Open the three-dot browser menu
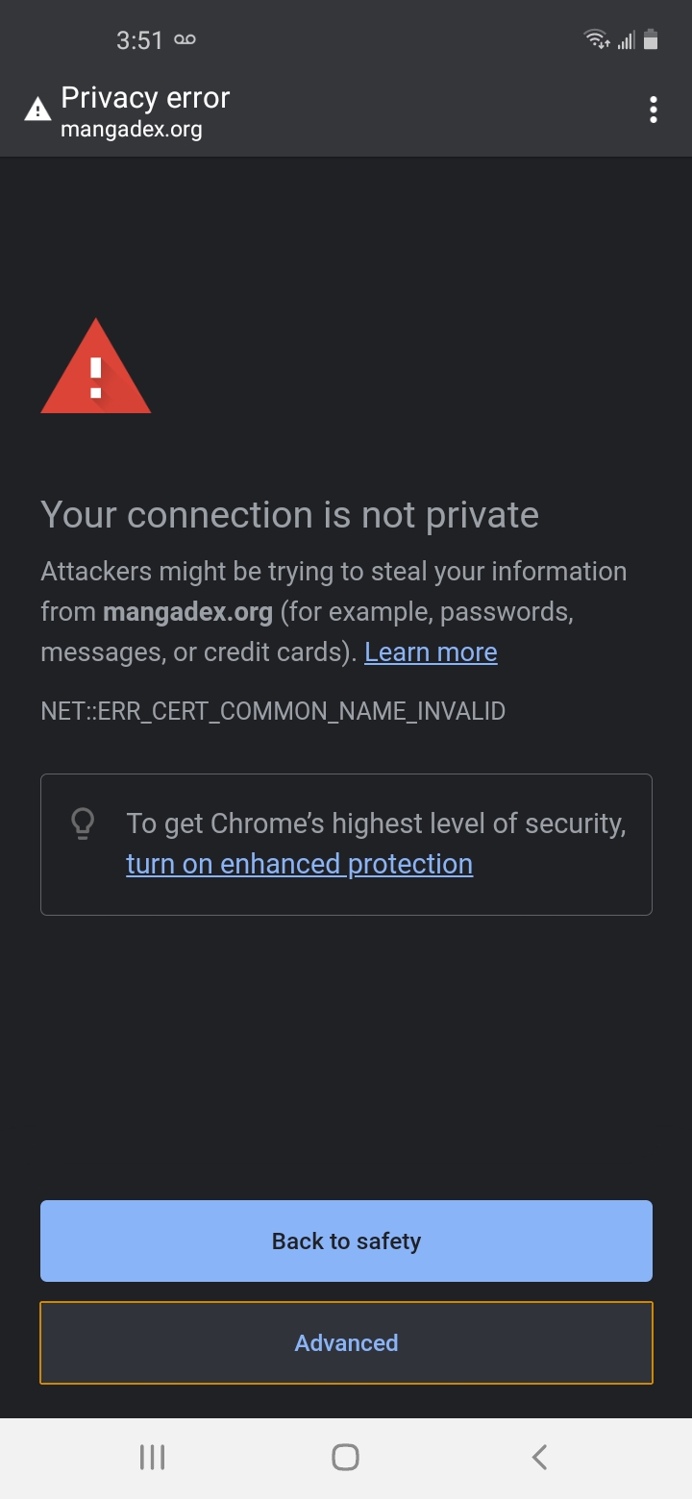The height and width of the screenshot is (1499, 692). tap(654, 110)
